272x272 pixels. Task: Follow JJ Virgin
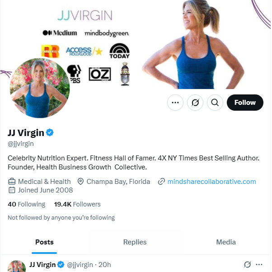tap(245, 103)
